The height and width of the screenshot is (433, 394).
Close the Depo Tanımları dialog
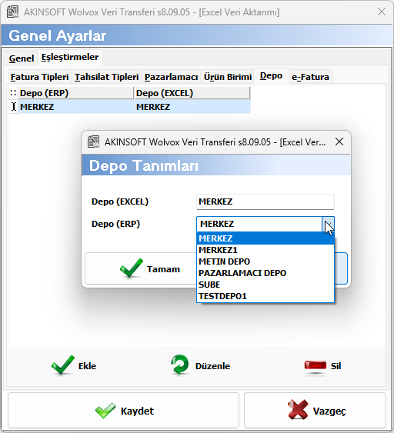pos(339,142)
